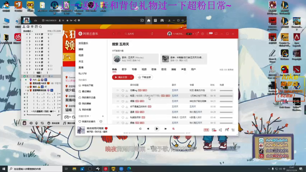The width and height of the screenshot is (306, 172).
Task: Download song 01 恋爱ing
Action: (x=127, y=91)
